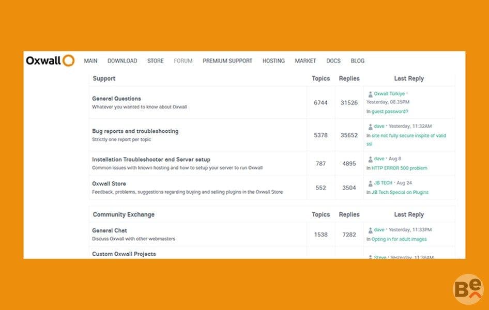Open the STORE menu item
489x310 pixels.
tap(155, 61)
